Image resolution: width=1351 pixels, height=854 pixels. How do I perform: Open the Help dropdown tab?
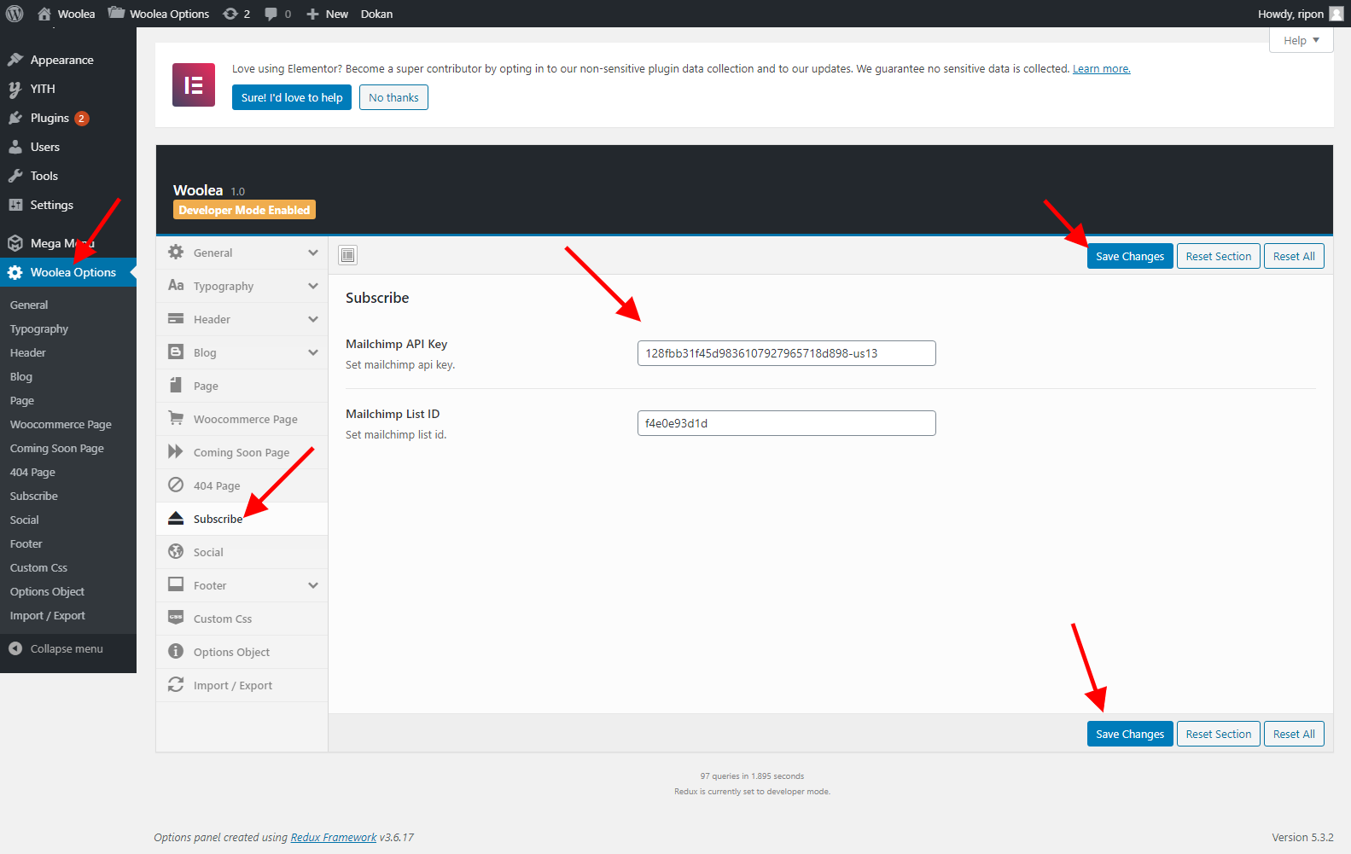click(1301, 40)
